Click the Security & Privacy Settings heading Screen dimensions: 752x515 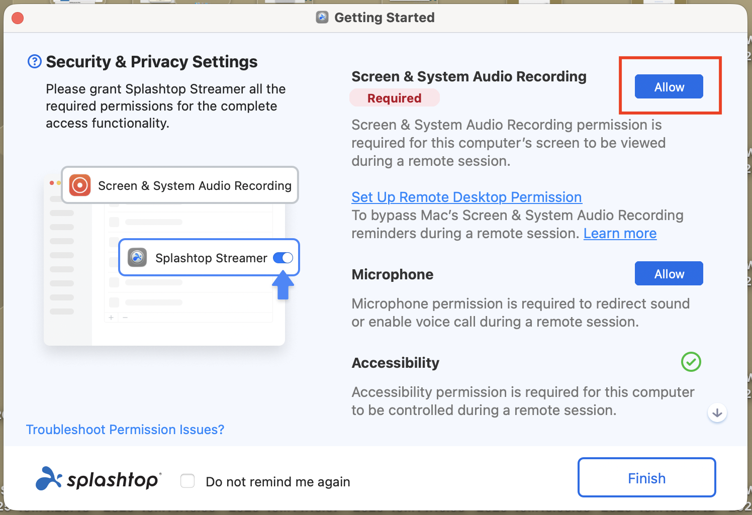point(151,62)
